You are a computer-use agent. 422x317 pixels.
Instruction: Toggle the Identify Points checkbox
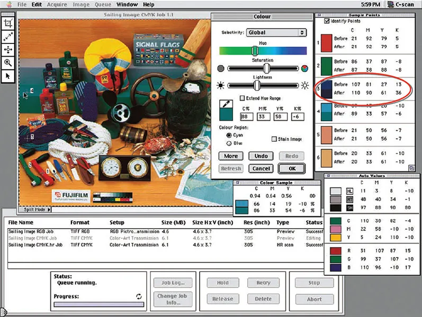[326, 21]
